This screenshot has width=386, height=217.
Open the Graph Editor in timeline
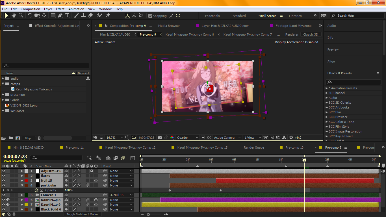[x=133, y=158]
